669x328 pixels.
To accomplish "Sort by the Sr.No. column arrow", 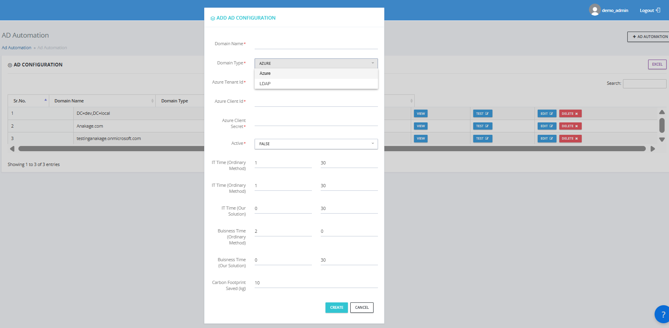I will coord(46,100).
